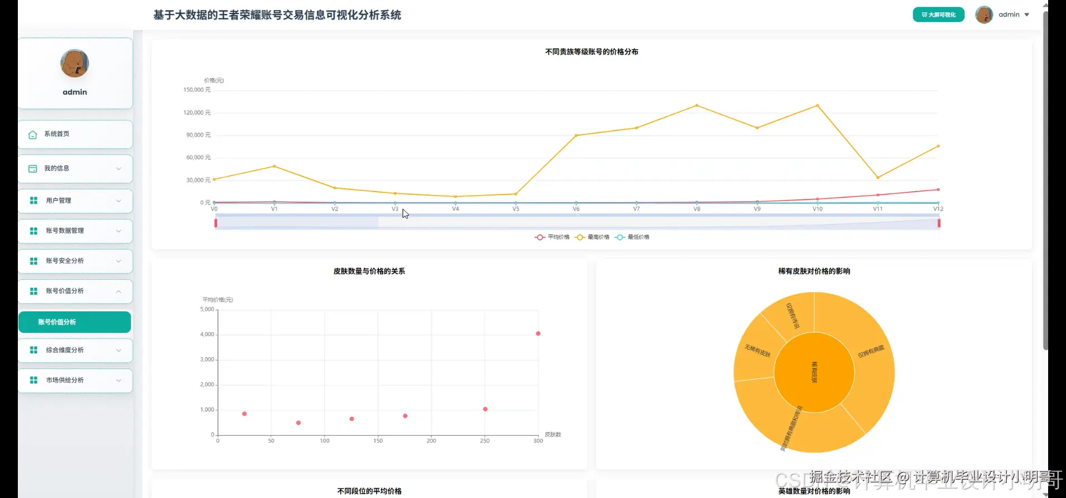Click the admin username in the header
Image resolution: width=1066 pixels, height=498 pixels.
coord(1009,14)
